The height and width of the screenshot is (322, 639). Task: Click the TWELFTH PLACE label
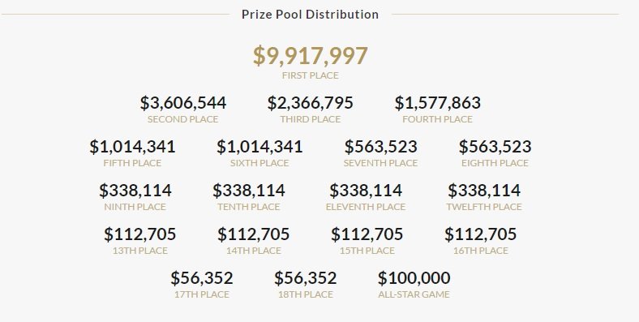(x=484, y=207)
